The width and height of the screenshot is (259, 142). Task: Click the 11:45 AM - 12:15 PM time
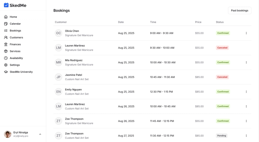pyautogui.click(x=162, y=121)
